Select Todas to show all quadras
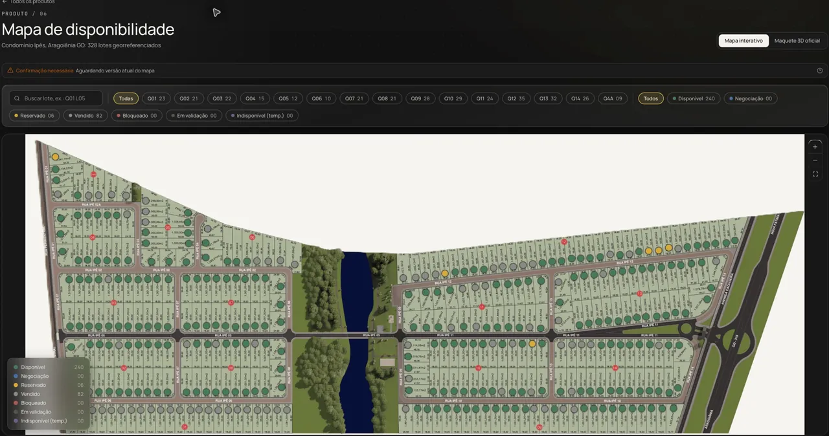The width and height of the screenshot is (829, 436). [x=126, y=98]
